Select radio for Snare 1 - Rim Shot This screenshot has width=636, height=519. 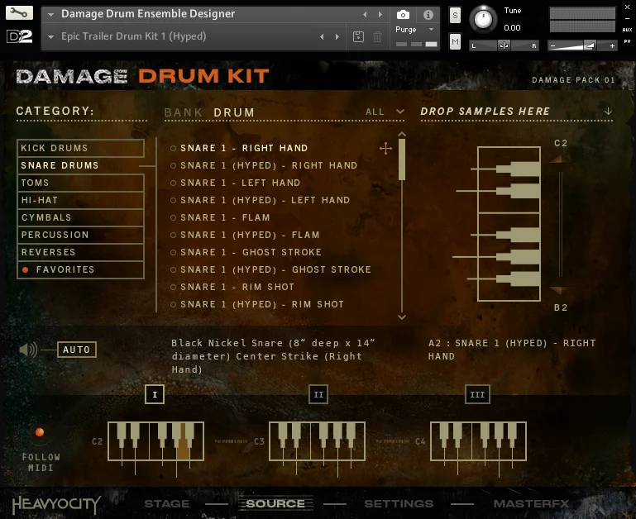(173, 287)
